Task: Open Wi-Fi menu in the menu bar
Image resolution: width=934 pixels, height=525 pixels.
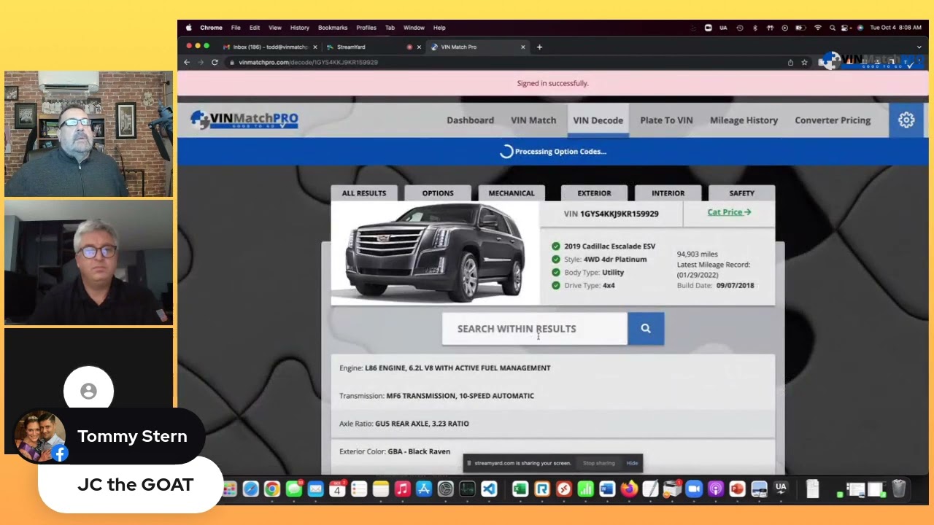Action: click(x=818, y=28)
